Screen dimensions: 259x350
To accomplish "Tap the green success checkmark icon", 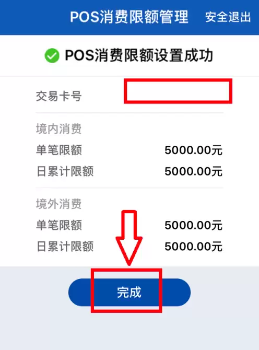I will [52, 55].
